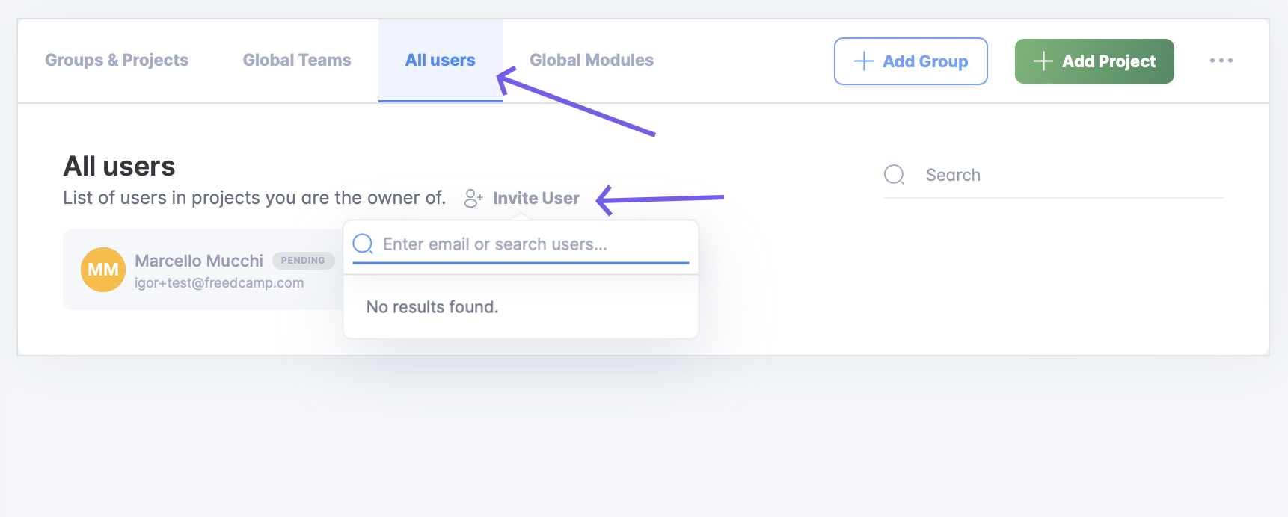Open the three-dot more options menu
The image size is (1288, 517).
point(1221,61)
